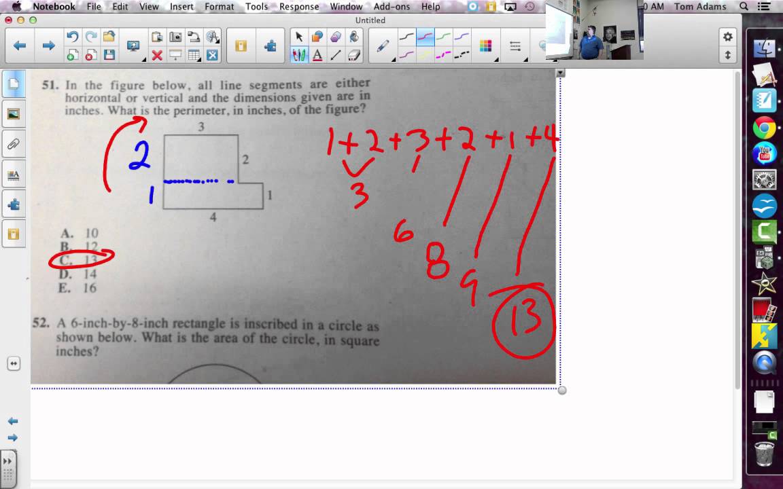This screenshot has height=489, width=783.
Task: Open the Insert menu
Action: [181, 7]
